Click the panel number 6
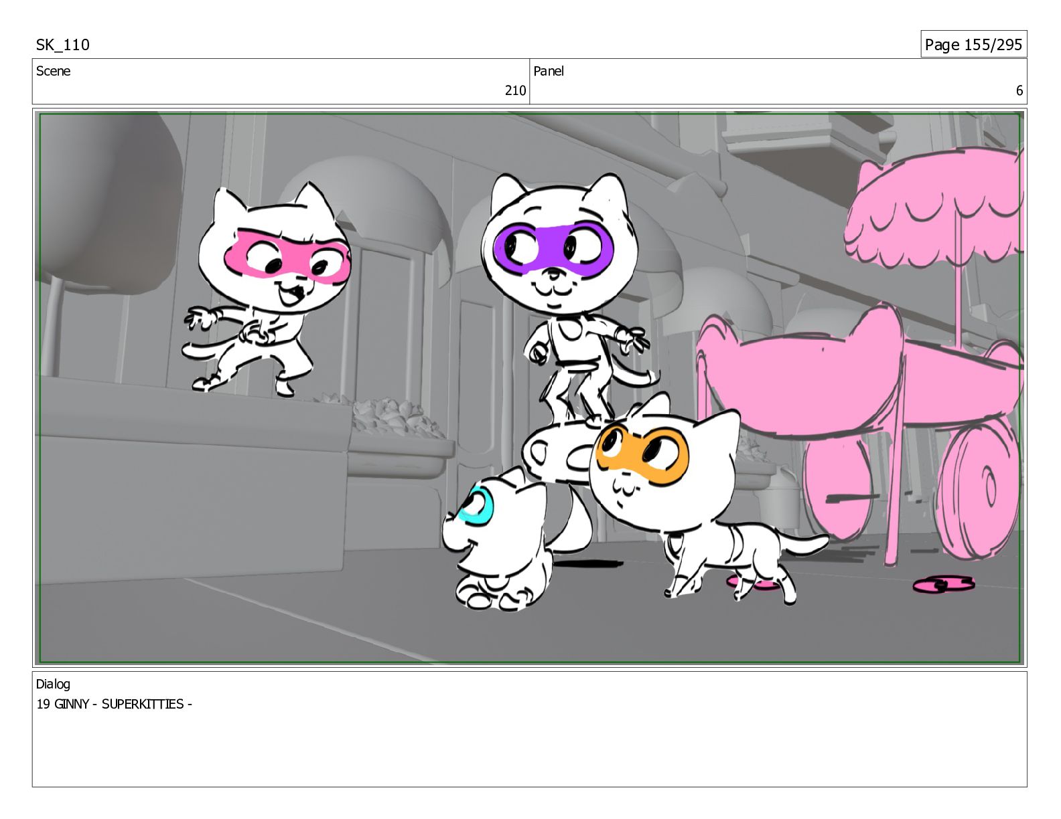 coord(1019,90)
